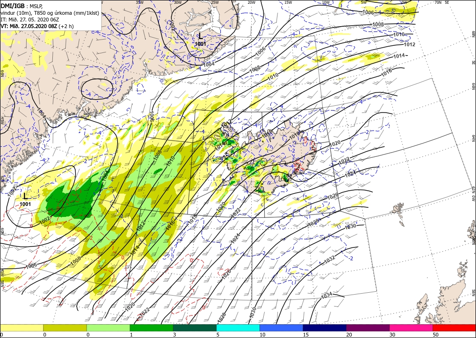Click the 1034 isobar label
Screen dimensions: 476x338
pyautogui.click(x=327, y=295)
